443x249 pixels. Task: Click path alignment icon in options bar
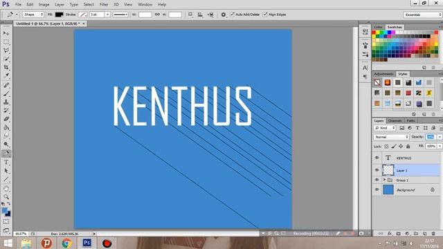click(200, 15)
